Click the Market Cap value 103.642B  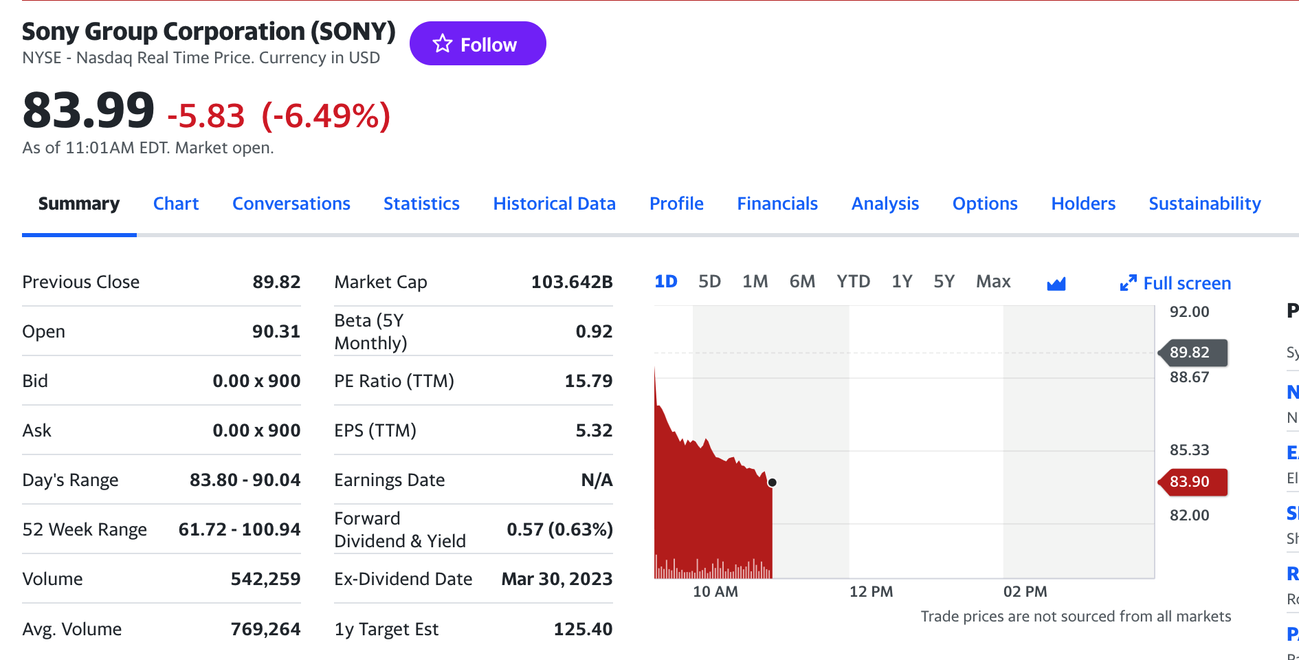[x=572, y=282]
